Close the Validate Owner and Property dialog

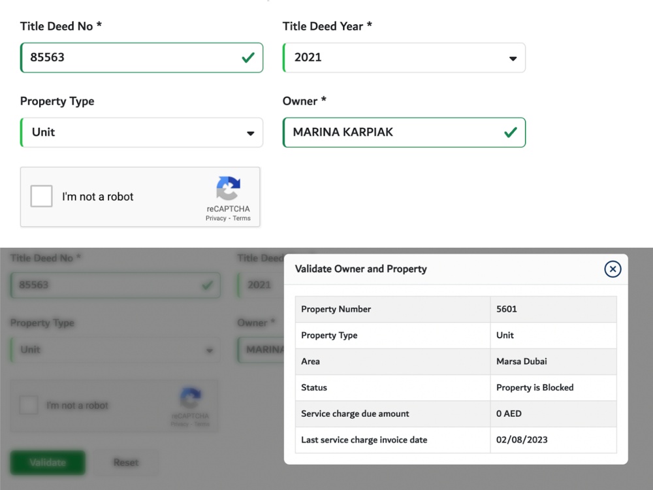[x=612, y=269]
